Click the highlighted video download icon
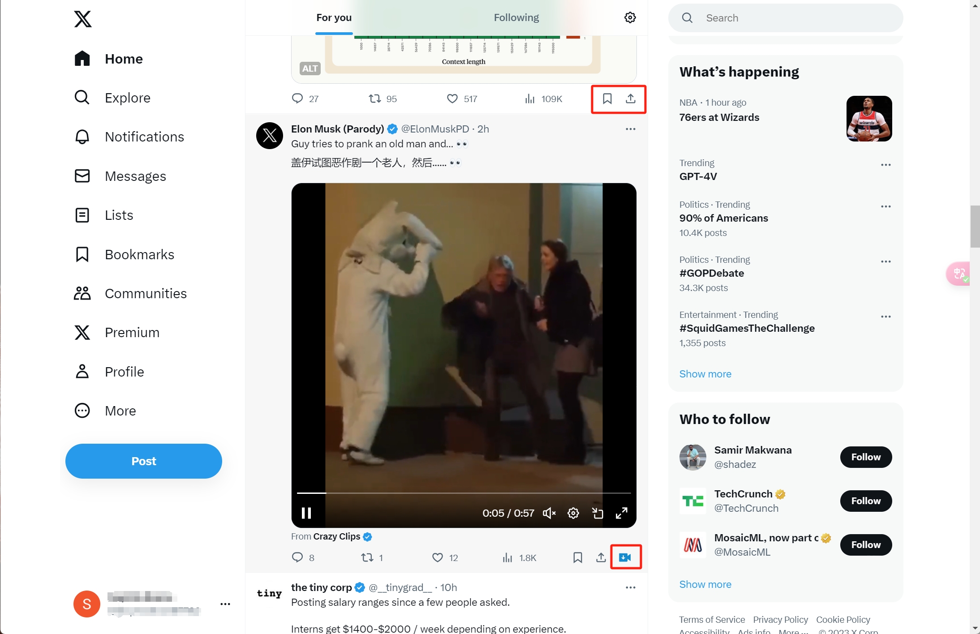 pos(625,557)
